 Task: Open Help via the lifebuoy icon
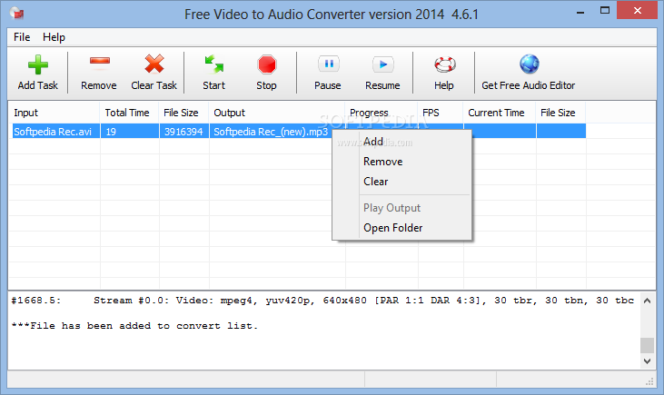445,64
